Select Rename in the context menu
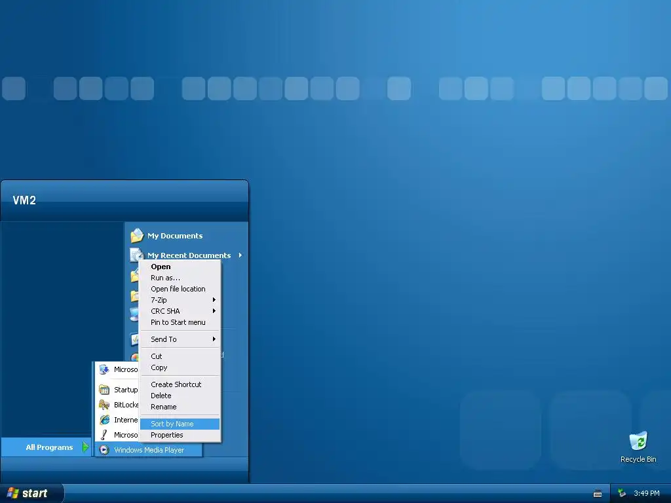Screen dimensions: 671x503 [x=180, y=407]
